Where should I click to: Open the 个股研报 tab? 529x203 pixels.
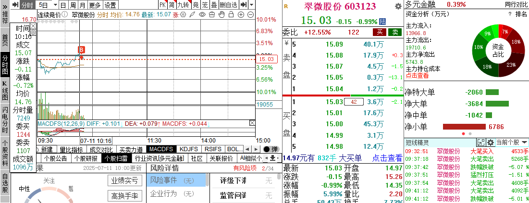86,158
